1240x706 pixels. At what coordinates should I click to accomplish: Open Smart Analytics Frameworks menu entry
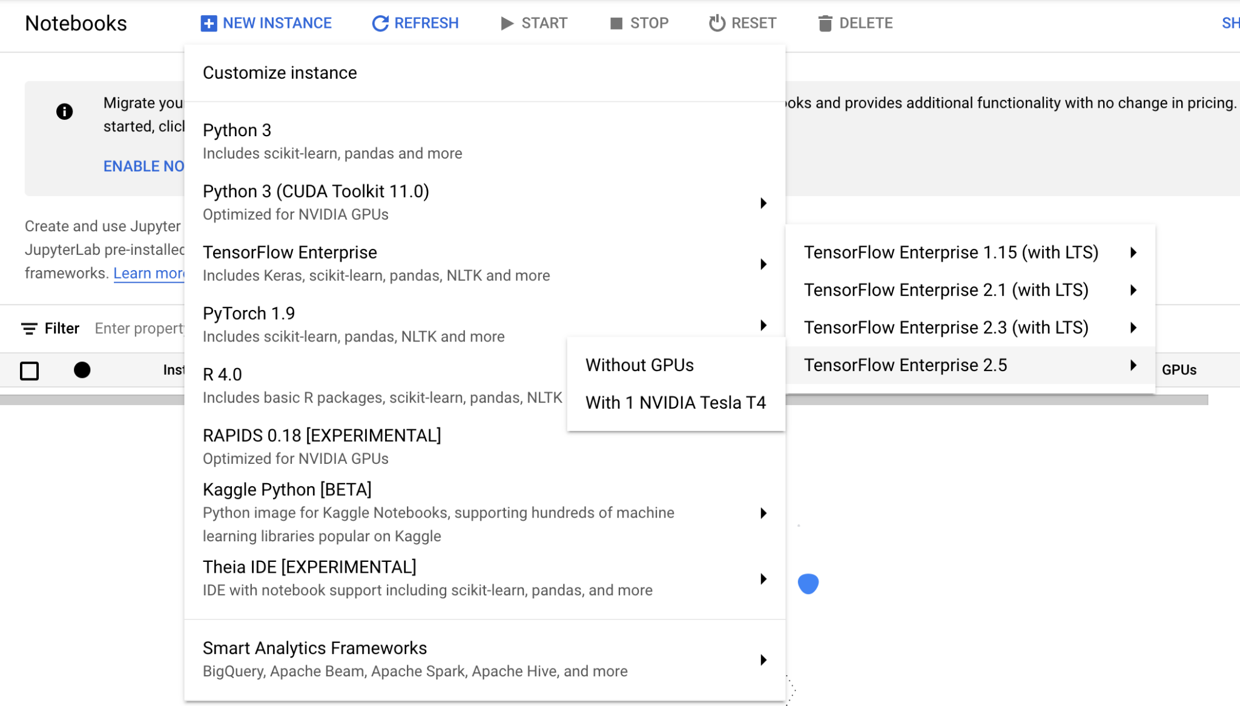[484, 660]
